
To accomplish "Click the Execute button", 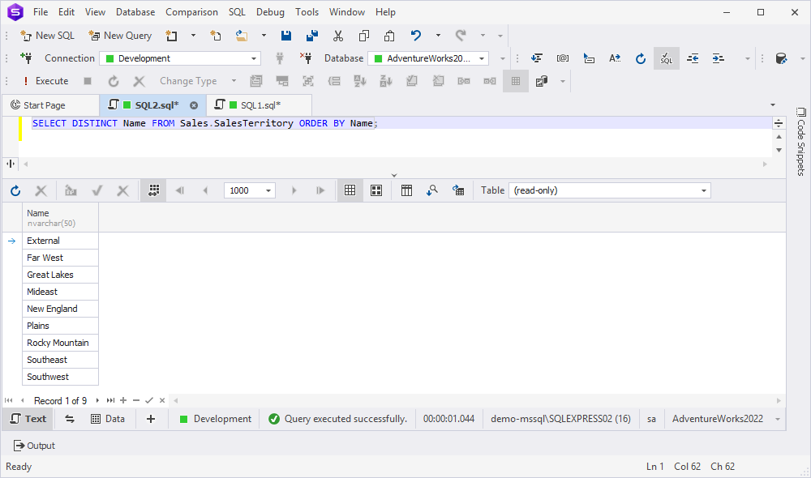I will tap(45, 81).
